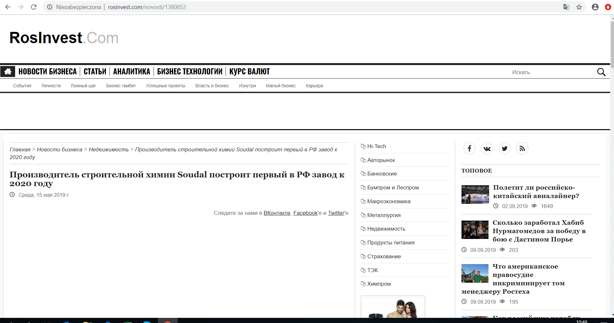
Task: Click the Недвижимость breadcrumb link
Action: pyautogui.click(x=109, y=149)
